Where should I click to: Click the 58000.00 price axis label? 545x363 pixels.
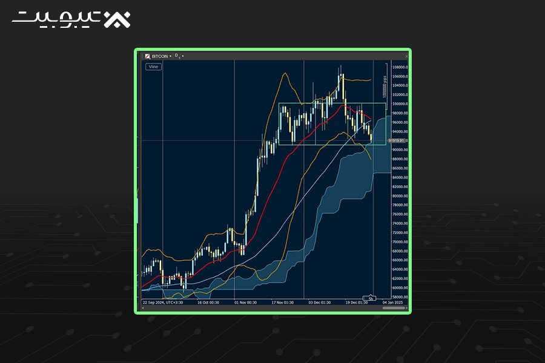pyautogui.click(x=400, y=297)
